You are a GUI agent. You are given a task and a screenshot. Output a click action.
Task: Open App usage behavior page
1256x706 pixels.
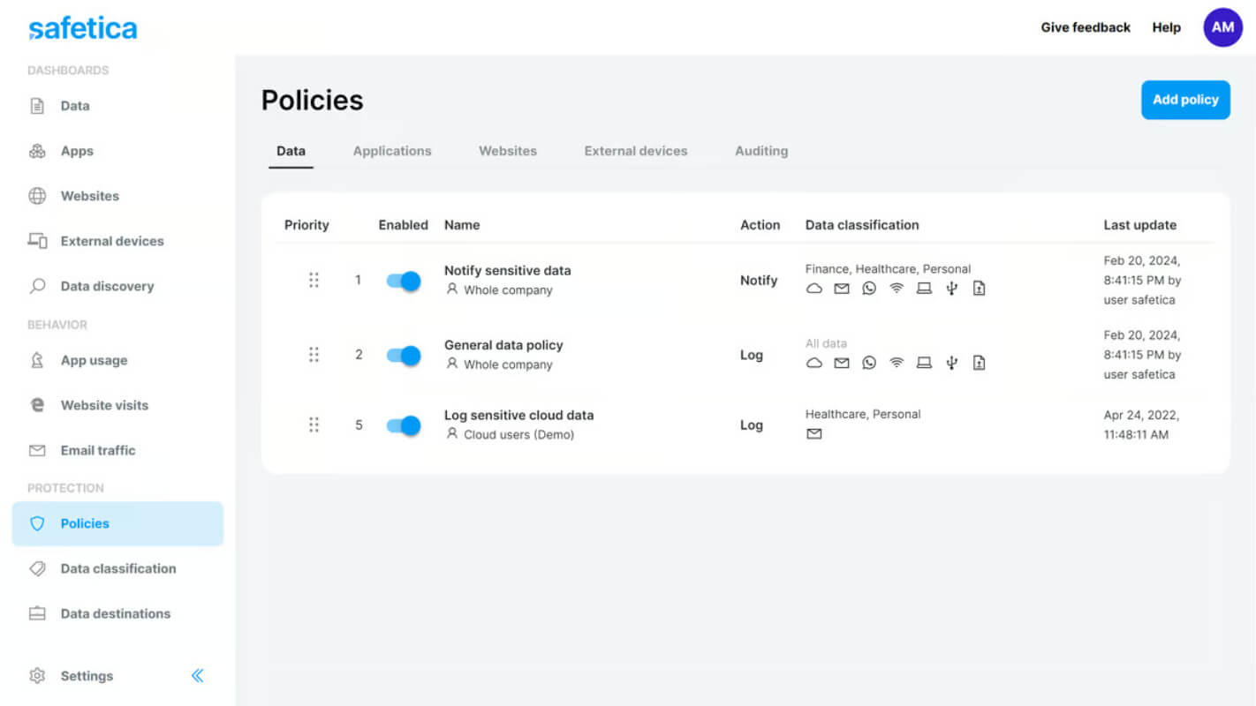94,360
